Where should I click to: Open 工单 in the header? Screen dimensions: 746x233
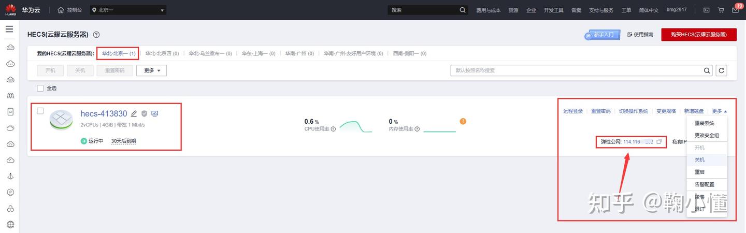coord(626,10)
